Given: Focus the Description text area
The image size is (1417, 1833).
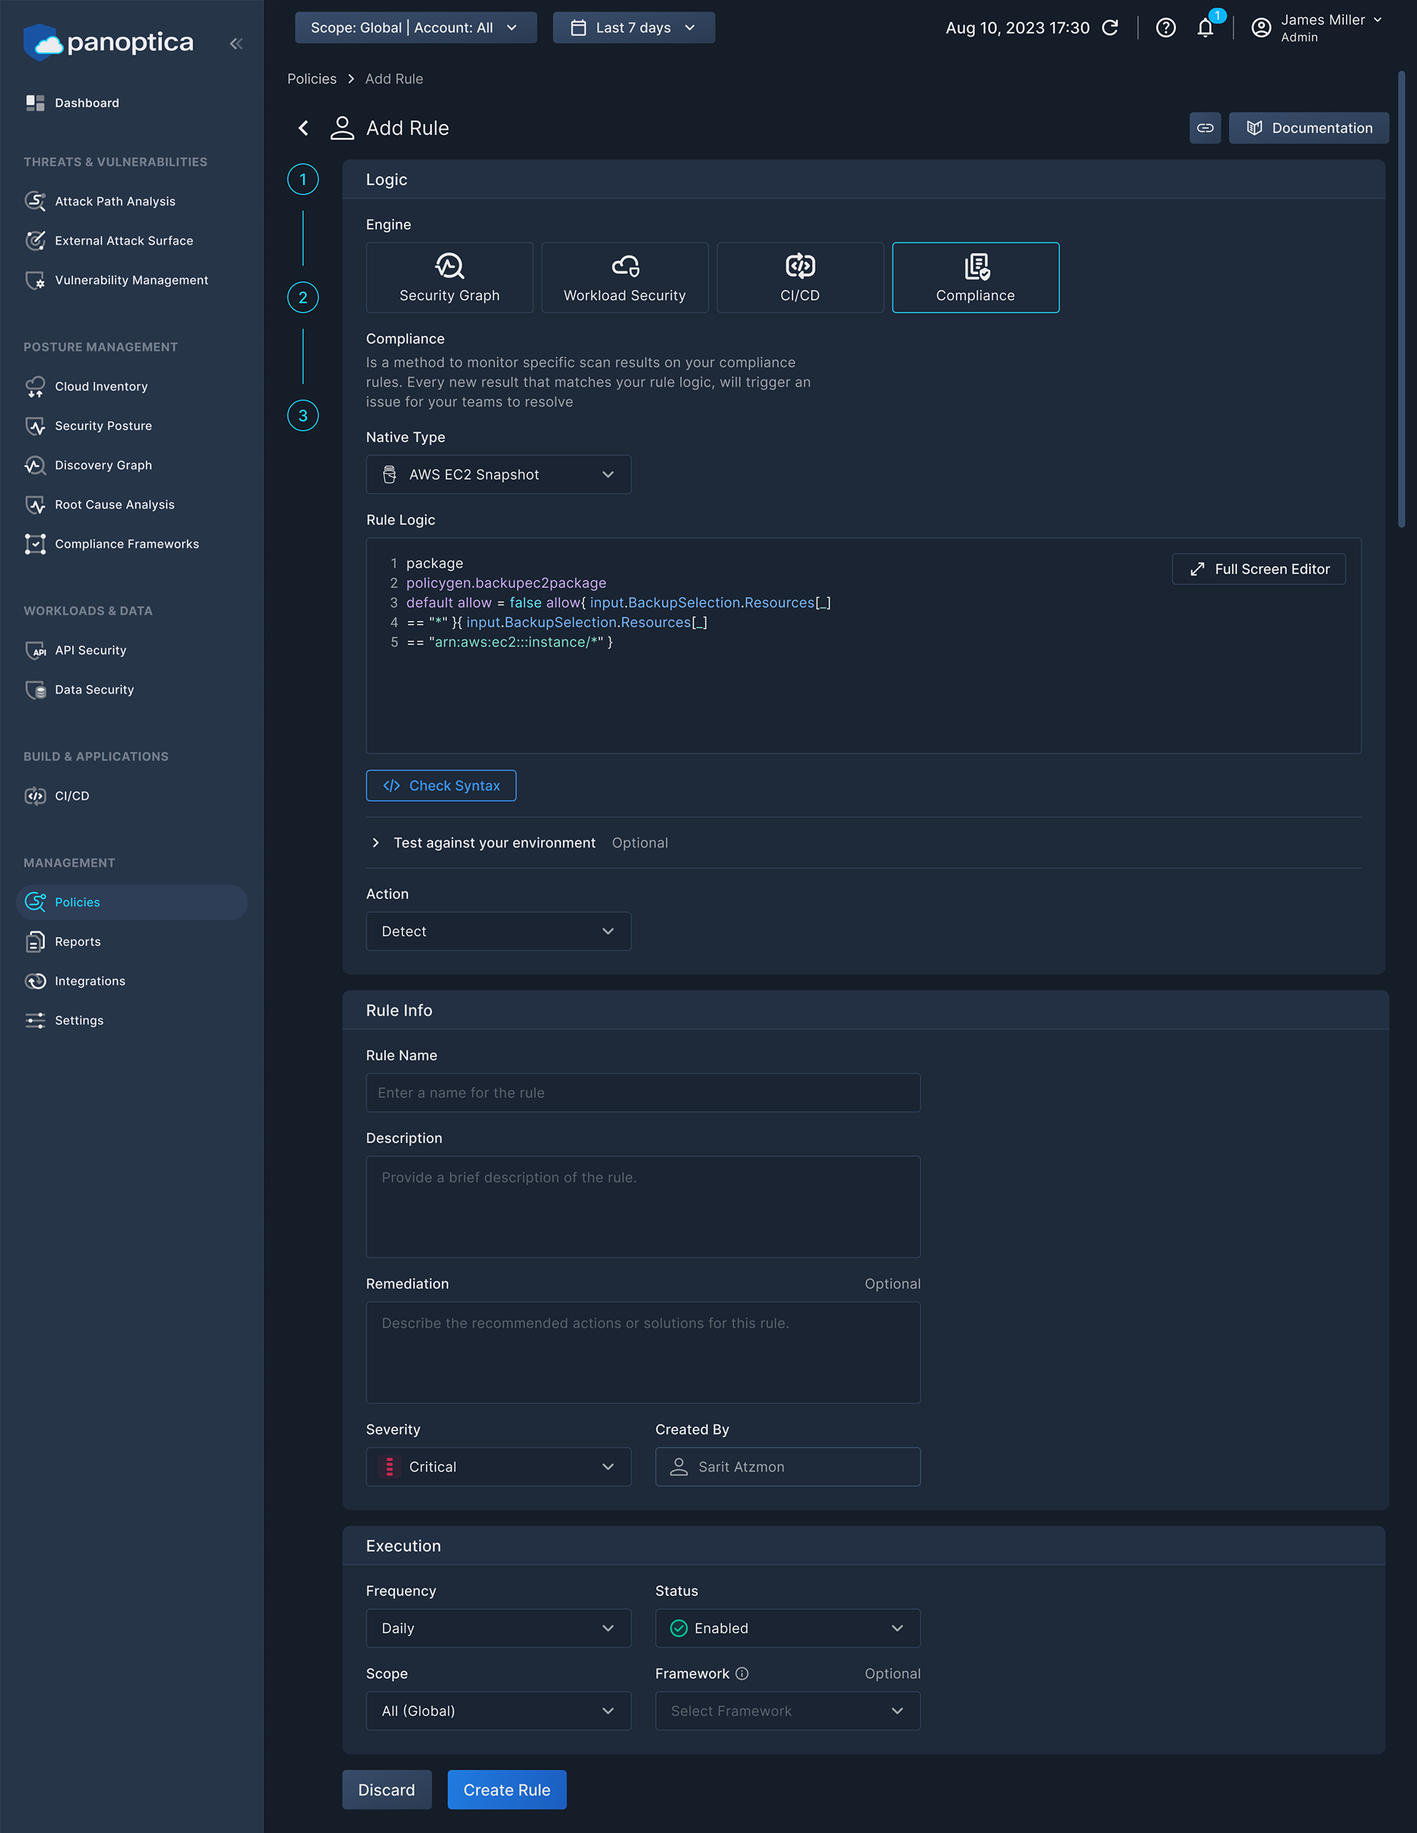Looking at the screenshot, I should click(644, 1207).
